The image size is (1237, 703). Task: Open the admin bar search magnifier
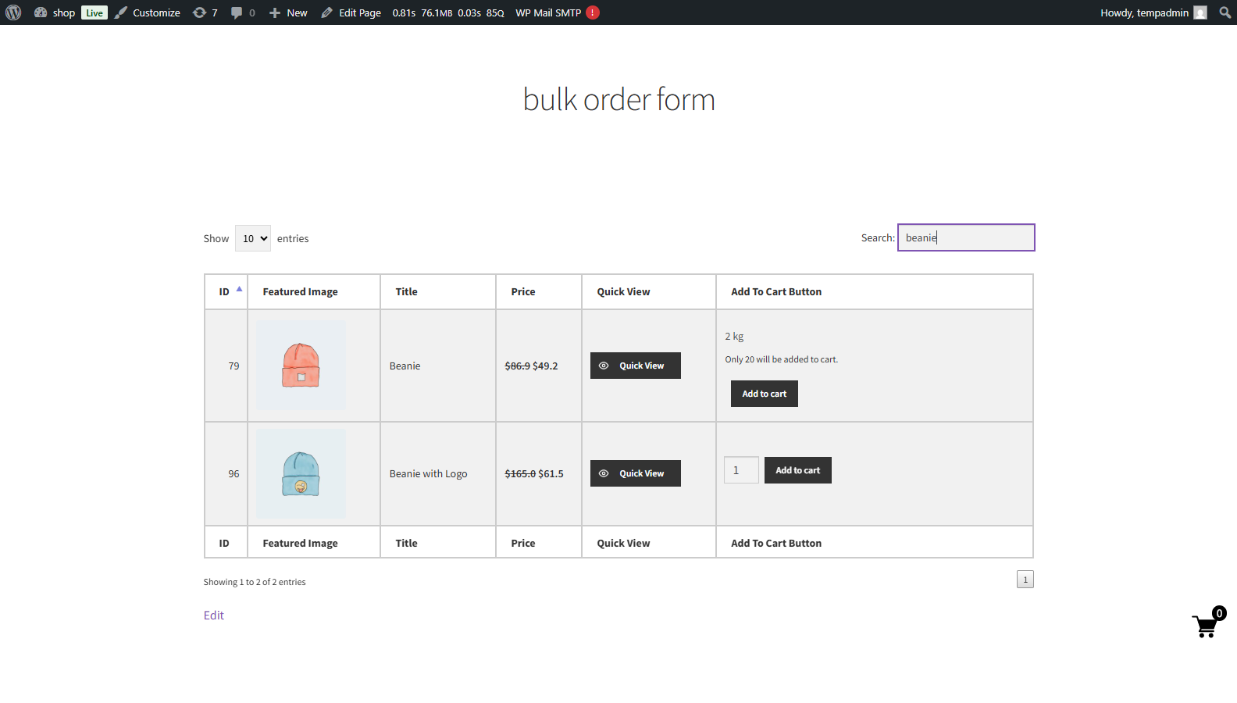tap(1225, 12)
